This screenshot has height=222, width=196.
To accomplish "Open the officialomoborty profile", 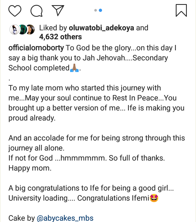I will point(36,48).
